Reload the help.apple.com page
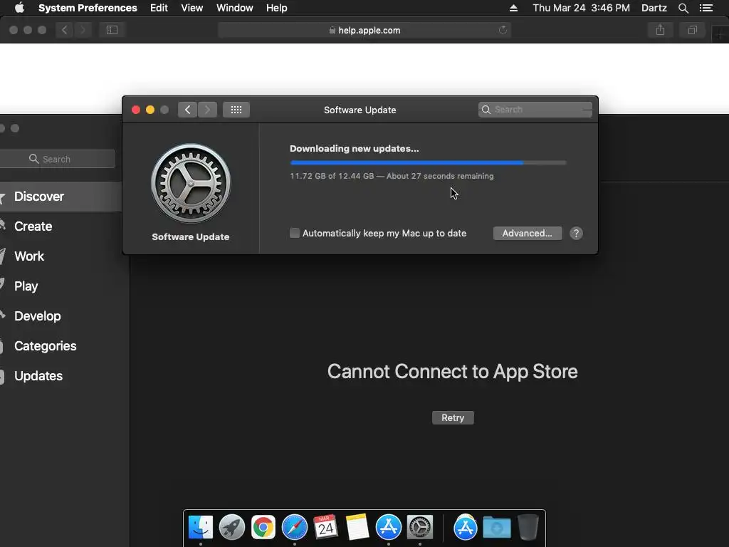Viewport: 729px width, 547px height. (503, 30)
